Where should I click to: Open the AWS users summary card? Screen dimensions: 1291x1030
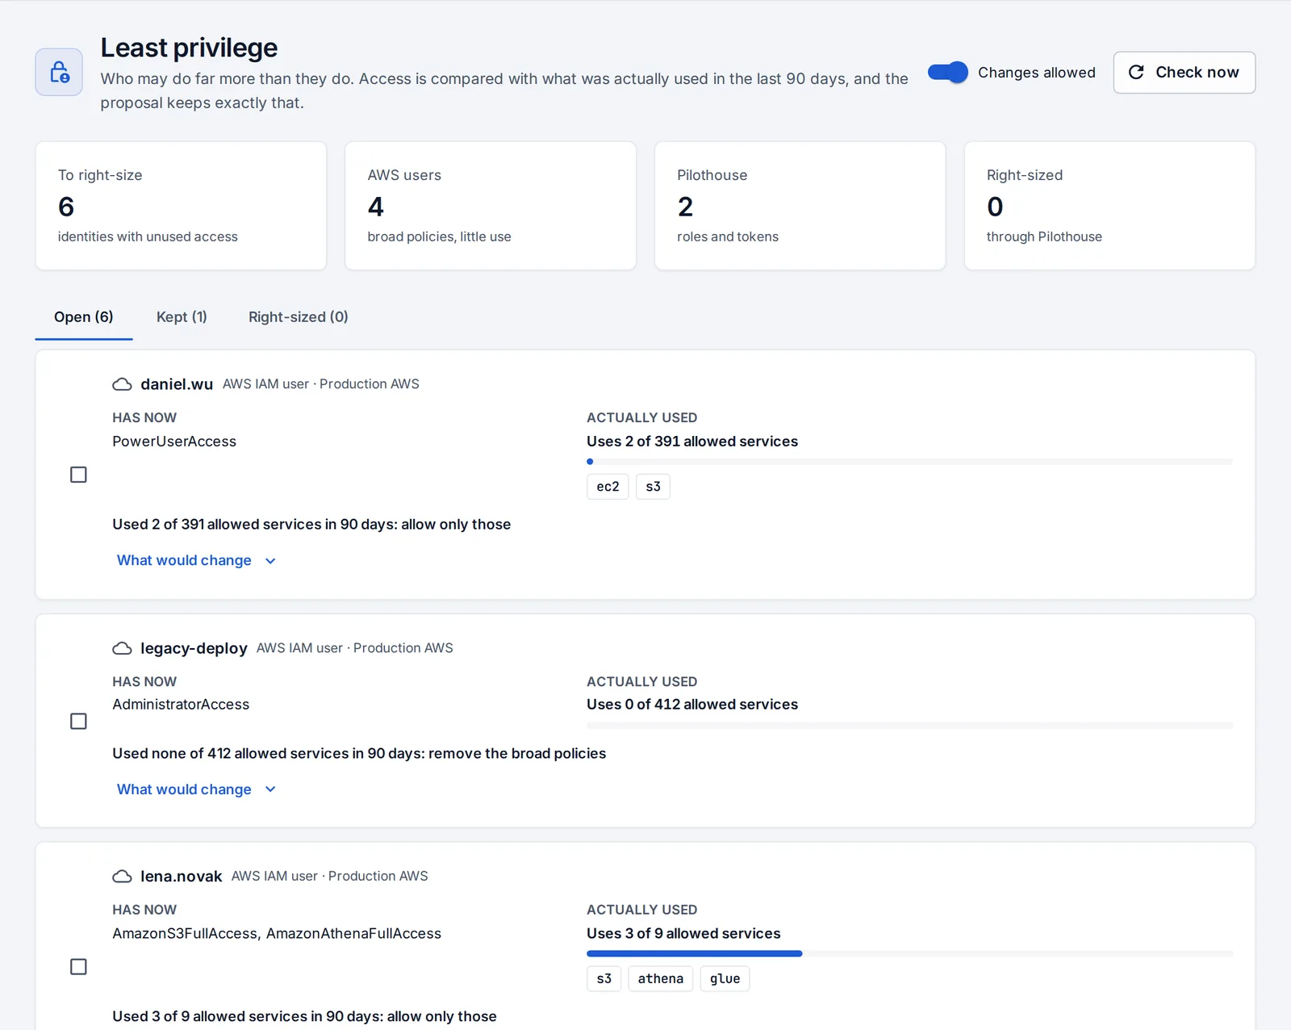[491, 206]
